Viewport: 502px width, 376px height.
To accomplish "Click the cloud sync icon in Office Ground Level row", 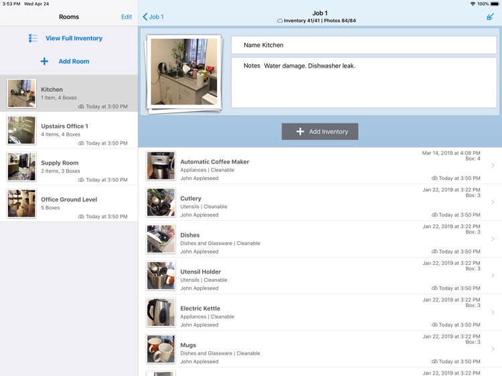I will tap(81, 216).
